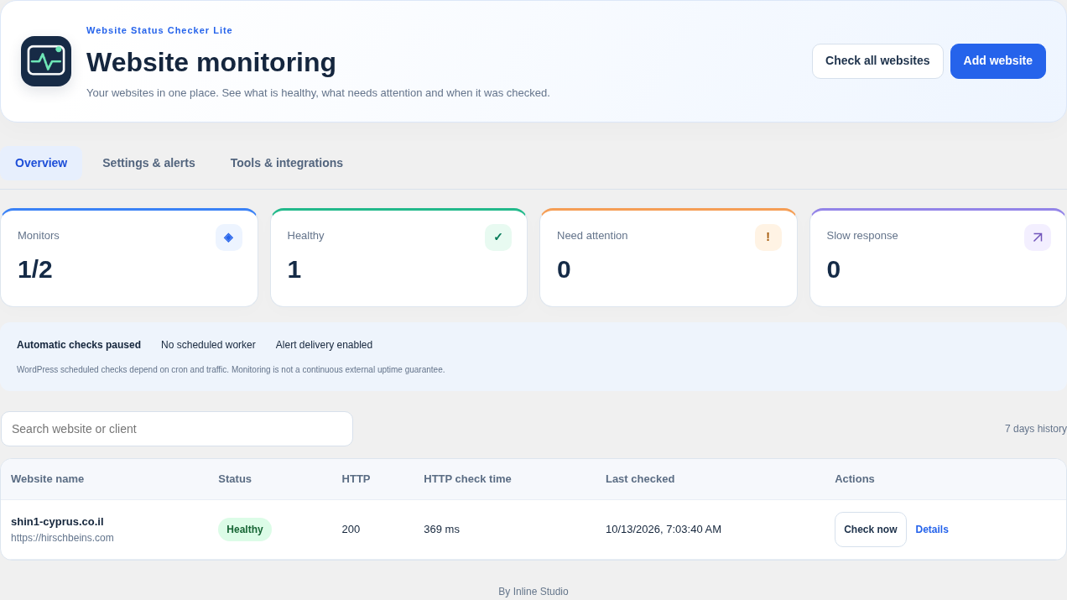Viewport: 1067px width, 600px height.
Task: Click the 7 days history label
Action: (x=1036, y=429)
